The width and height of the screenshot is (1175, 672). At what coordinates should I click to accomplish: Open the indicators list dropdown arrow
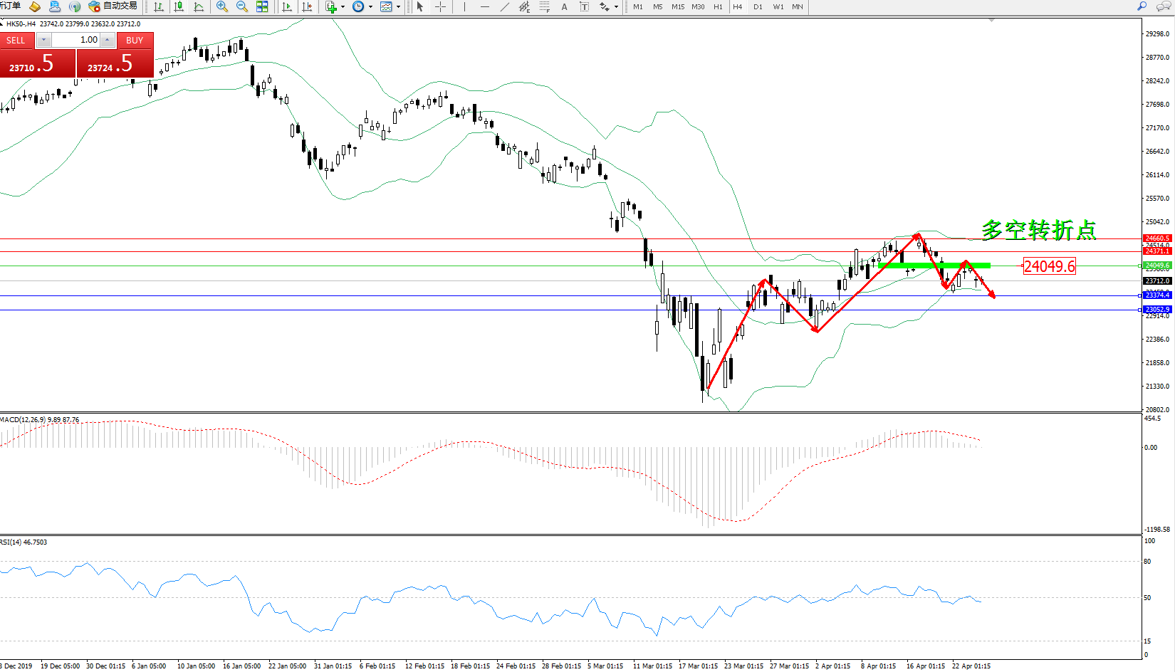click(343, 7)
